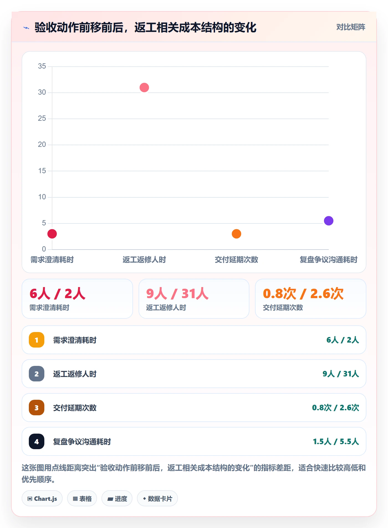Click the description paragraph below the list
This screenshot has height=528, width=388.
pos(194,474)
